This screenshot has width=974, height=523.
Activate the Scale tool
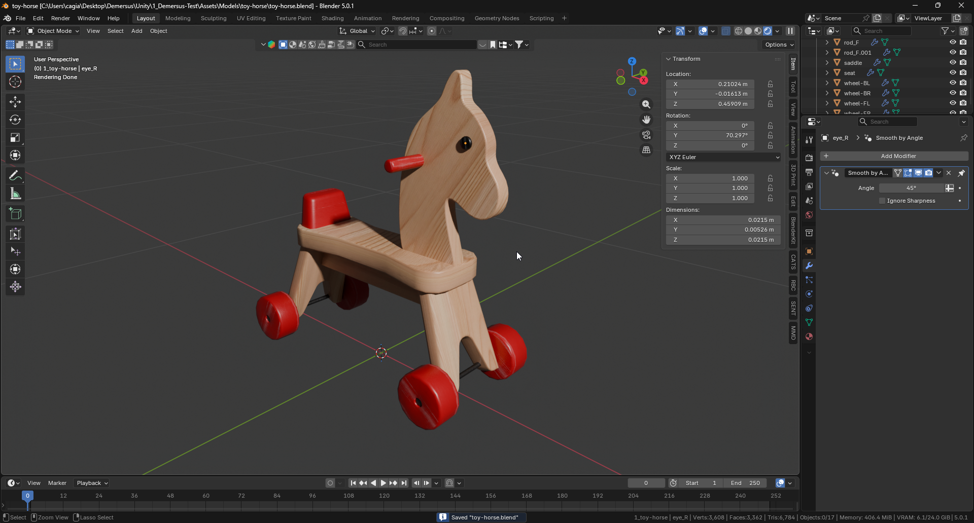[x=15, y=137]
